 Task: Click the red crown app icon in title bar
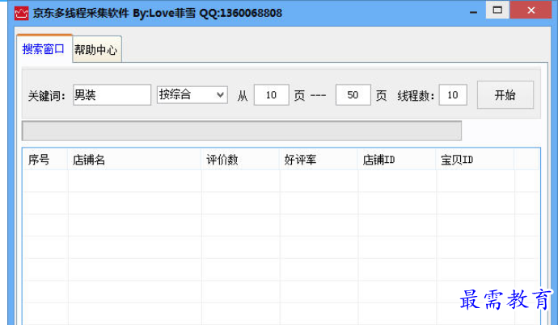pyautogui.click(x=21, y=14)
